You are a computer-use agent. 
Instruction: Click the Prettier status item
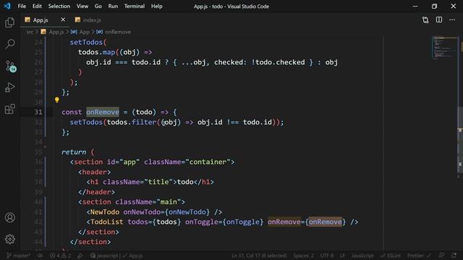pyautogui.click(x=419, y=256)
